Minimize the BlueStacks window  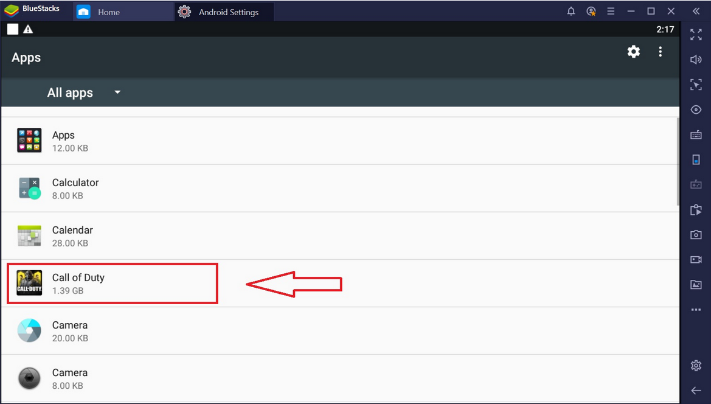pos(631,12)
